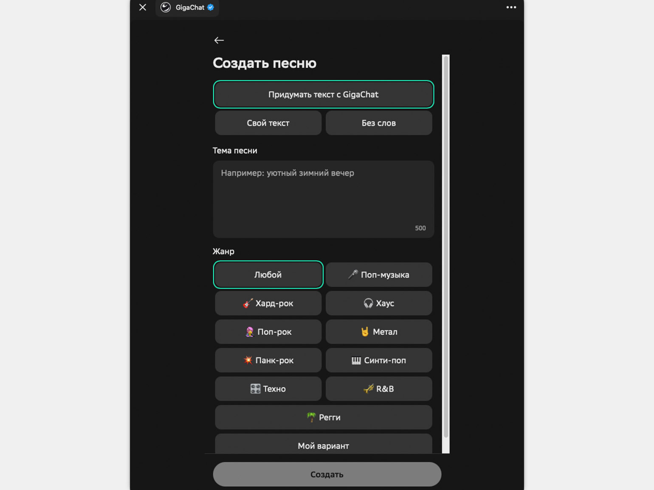Select Синти-поп genre with keyboard icon
The width and height of the screenshot is (654, 490).
pos(378,360)
